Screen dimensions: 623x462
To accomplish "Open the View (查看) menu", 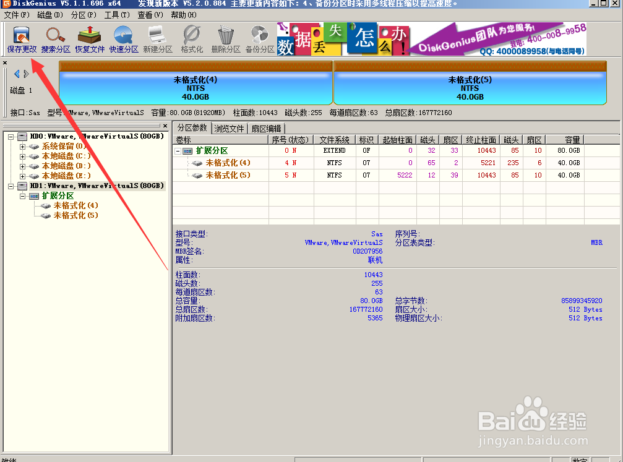I will [150, 15].
